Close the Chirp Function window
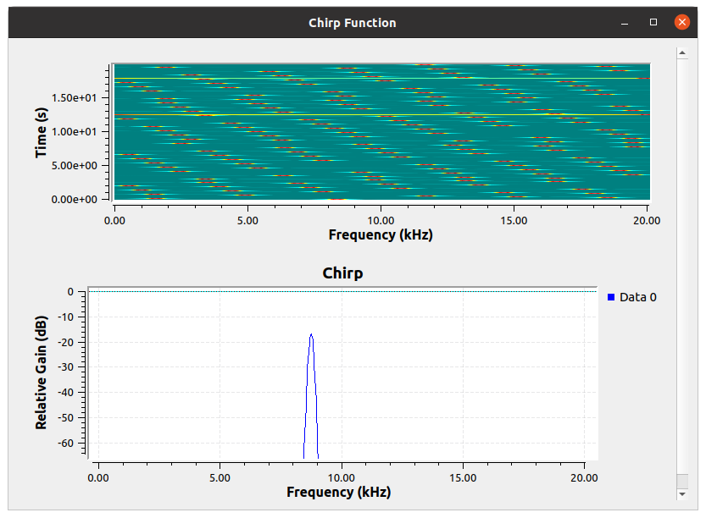The height and width of the screenshot is (518, 706). pyautogui.click(x=681, y=23)
